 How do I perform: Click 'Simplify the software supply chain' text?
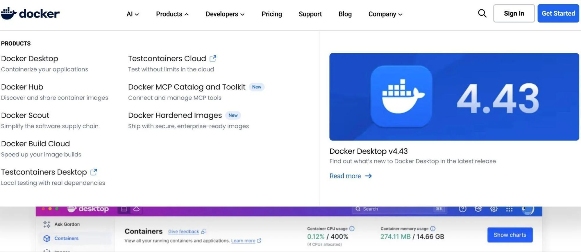coord(50,126)
